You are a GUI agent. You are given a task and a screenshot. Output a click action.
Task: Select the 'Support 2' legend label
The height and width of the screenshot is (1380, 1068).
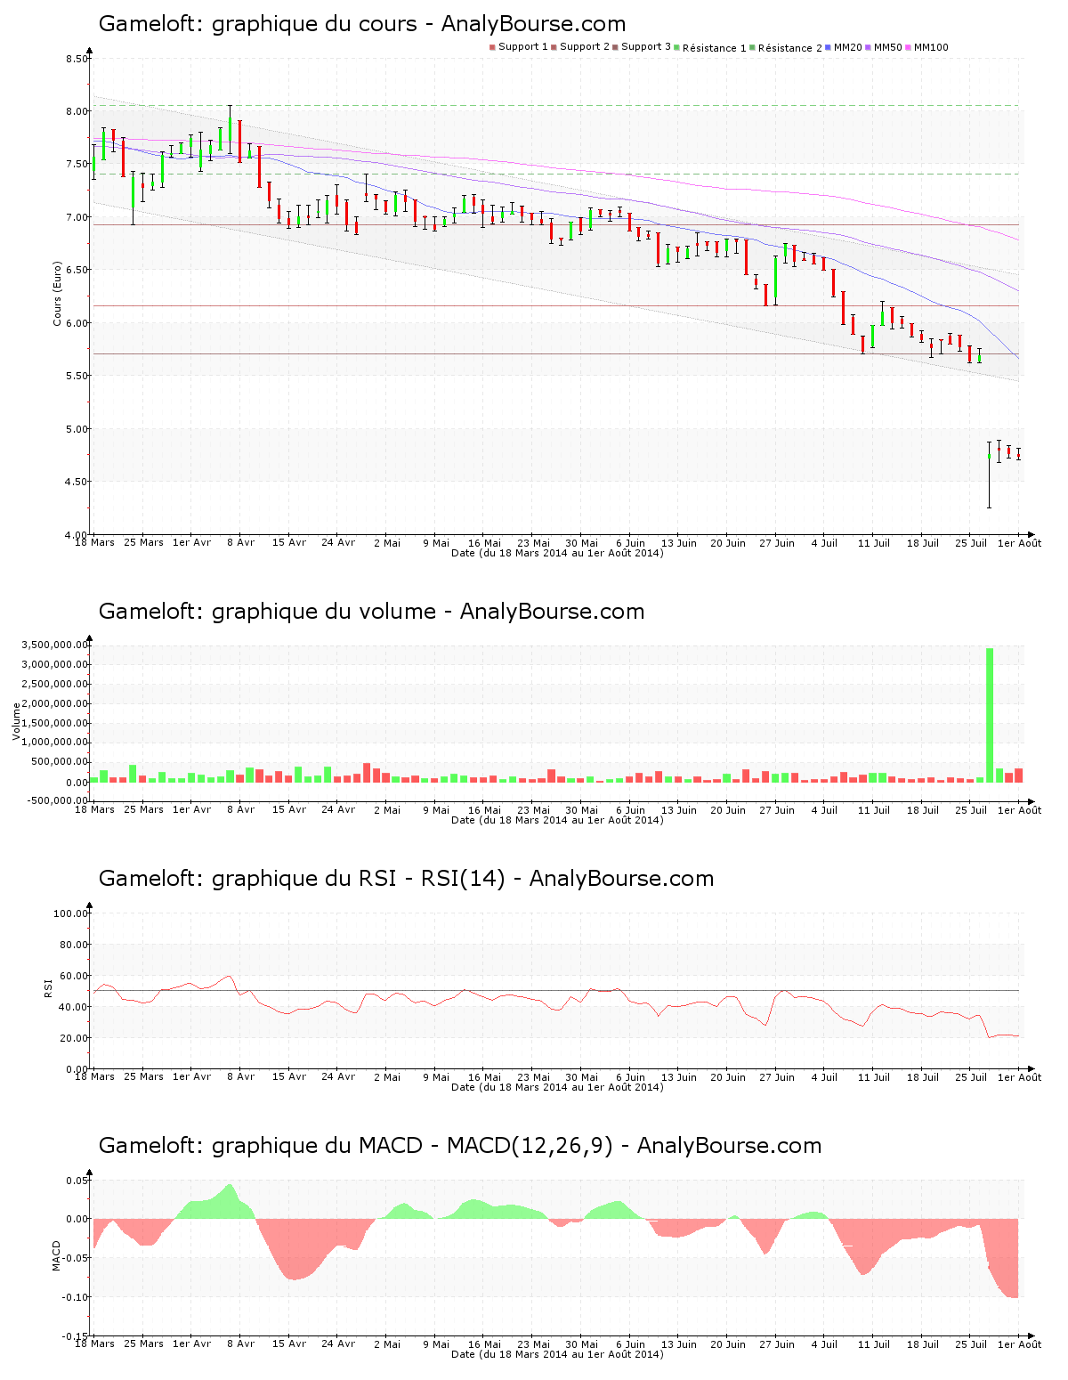click(x=585, y=47)
